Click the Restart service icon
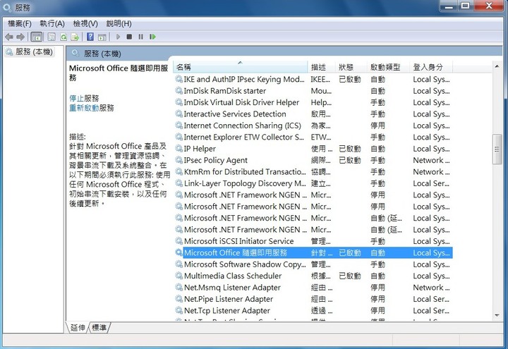Image resolution: width=508 pixels, height=349 pixels. [152, 37]
